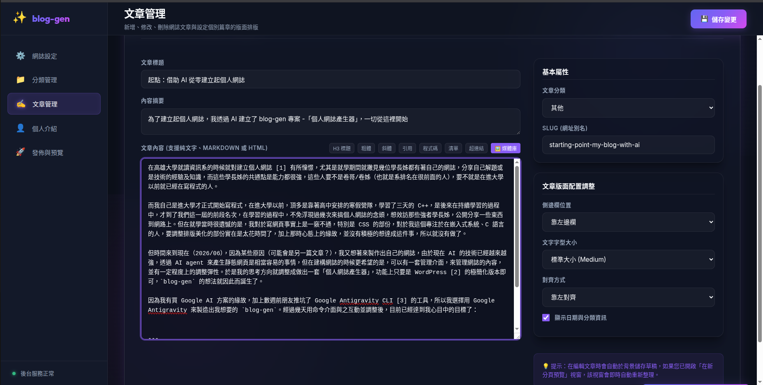Select the 文章管理 menu item
The image size is (763, 385).
[x=54, y=104]
